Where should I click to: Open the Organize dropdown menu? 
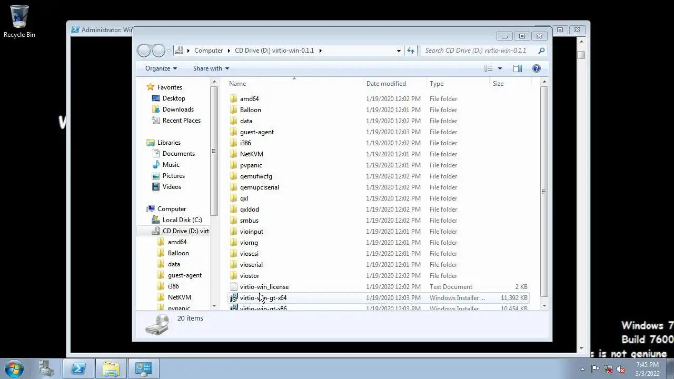point(161,68)
